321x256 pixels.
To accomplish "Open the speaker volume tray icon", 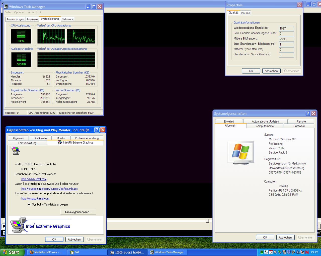I will click(x=275, y=252).
